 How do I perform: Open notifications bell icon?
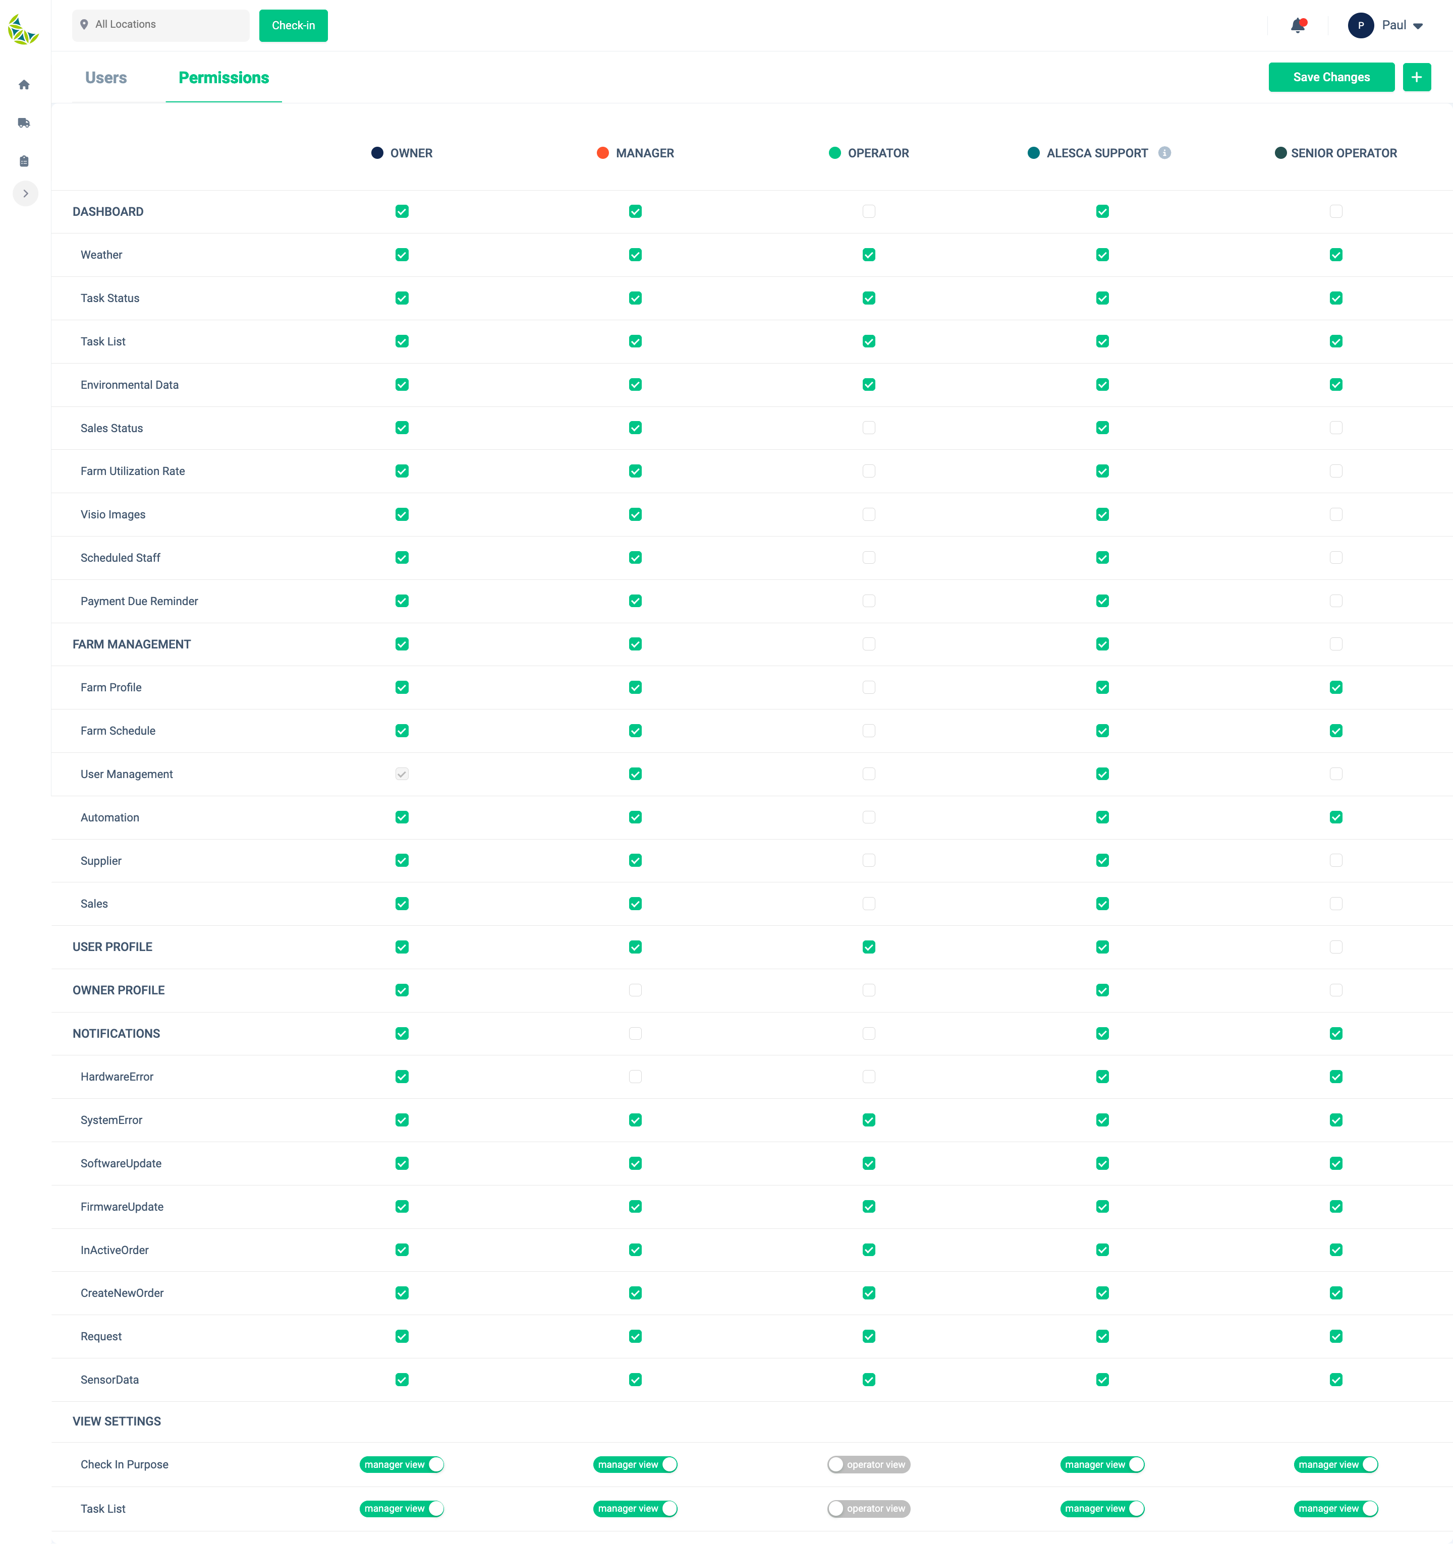pos(1298,26)
